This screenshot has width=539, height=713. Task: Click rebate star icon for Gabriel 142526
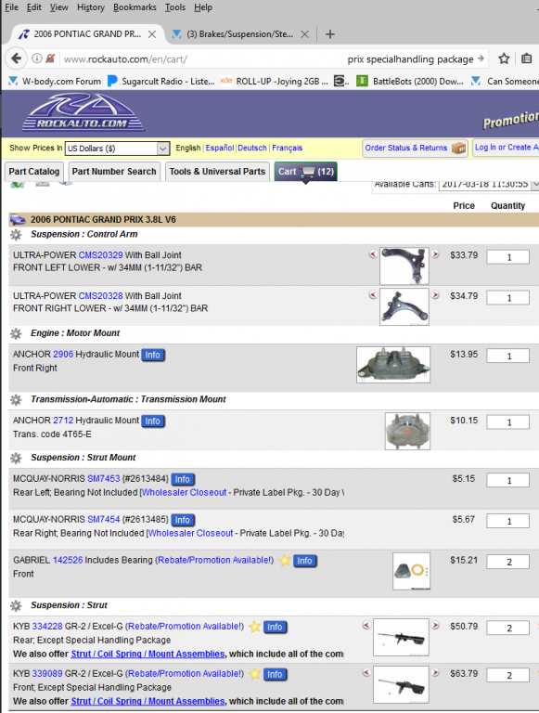(x=285, y=560)
